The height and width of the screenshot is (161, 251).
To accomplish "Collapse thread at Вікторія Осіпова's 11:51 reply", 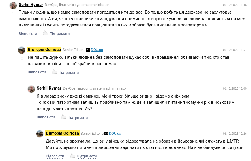I will [x=22, y=58].
